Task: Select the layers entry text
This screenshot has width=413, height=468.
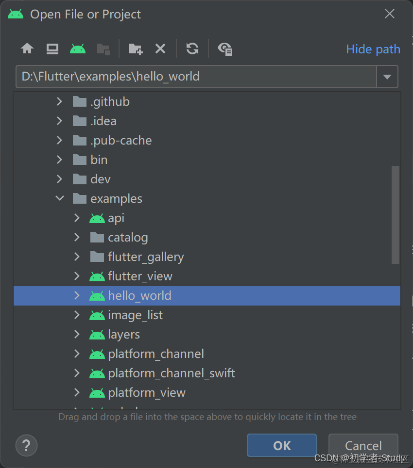Action: click(x=124, y=335)
